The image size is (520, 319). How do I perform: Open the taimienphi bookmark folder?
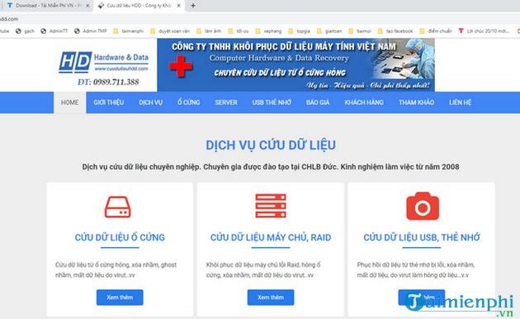[128, 31]
